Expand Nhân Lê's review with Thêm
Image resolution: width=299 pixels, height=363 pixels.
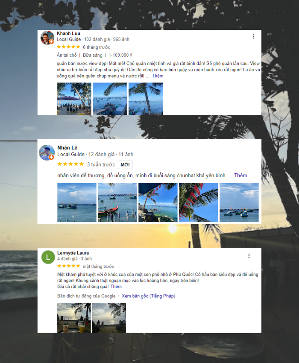point(240,176)
